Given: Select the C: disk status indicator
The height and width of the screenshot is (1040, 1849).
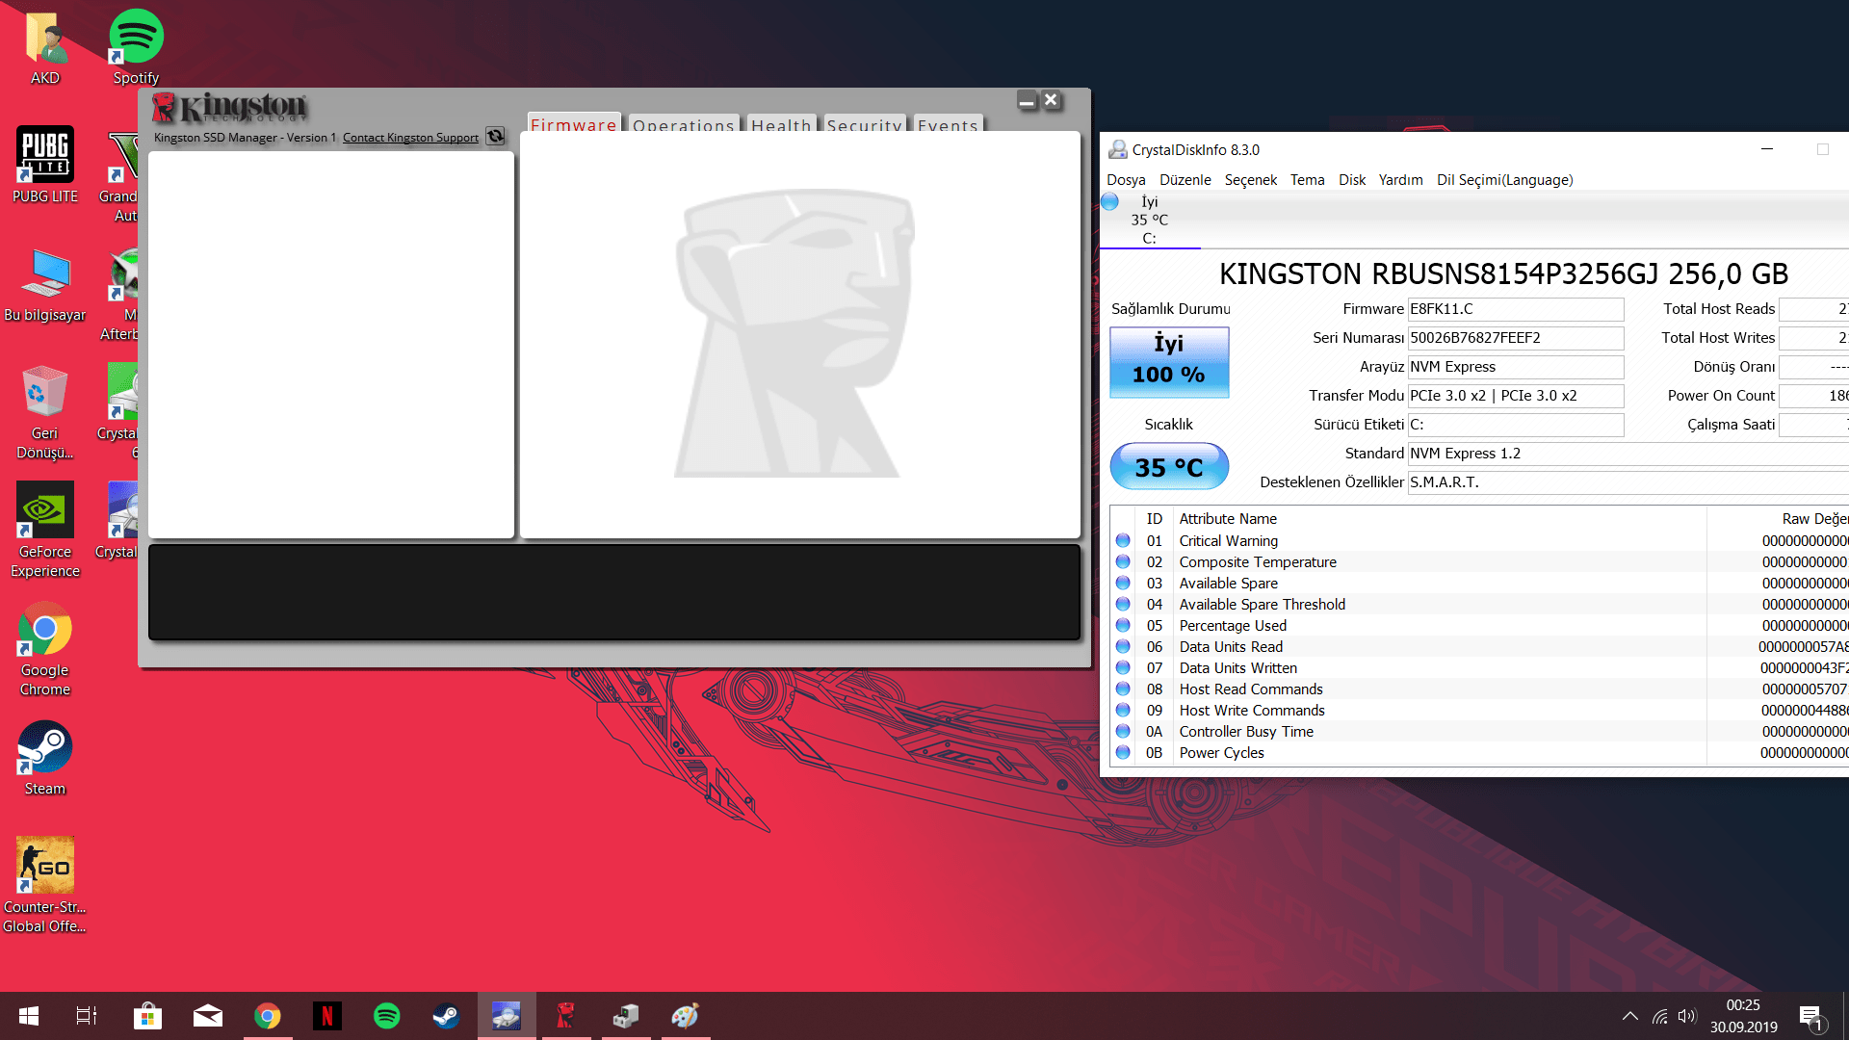Looking at the screenshot, I should coord(1148,221).
